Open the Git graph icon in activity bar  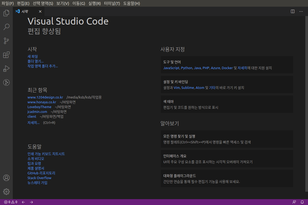click(6, 82)
